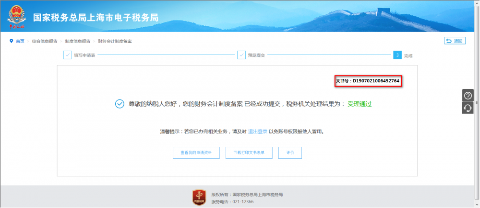Click 下载打印文书表单 button
Screen dimensions: 480x208
point(249,153)
